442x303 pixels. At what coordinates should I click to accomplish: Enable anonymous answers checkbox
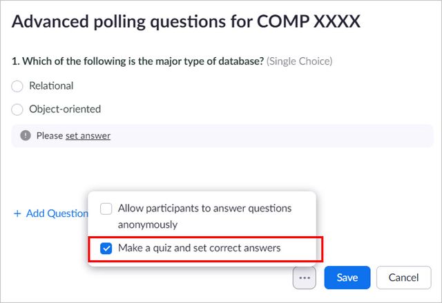tap(106, 209)
